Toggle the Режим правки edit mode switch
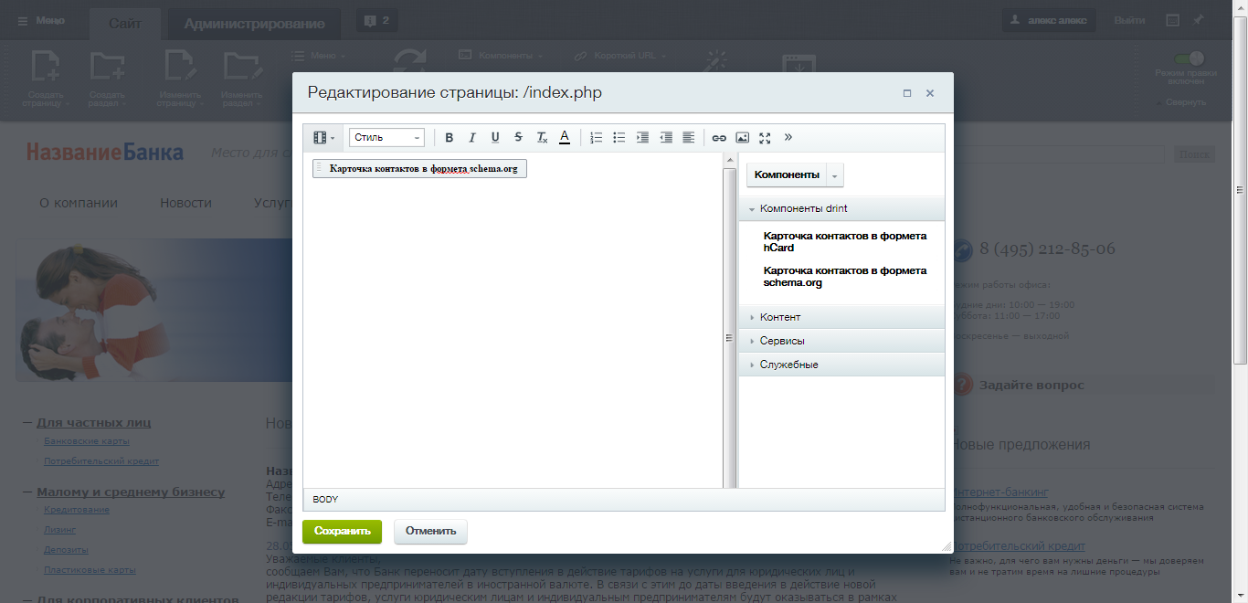Viewport: 1248px width, 603px height. [1189, 58]
